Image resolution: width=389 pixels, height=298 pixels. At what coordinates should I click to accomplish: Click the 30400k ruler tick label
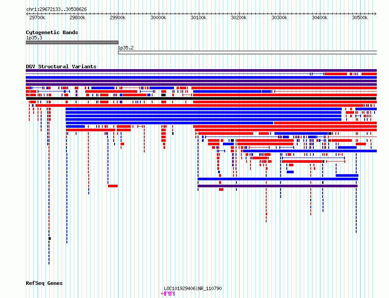point(320,18)
